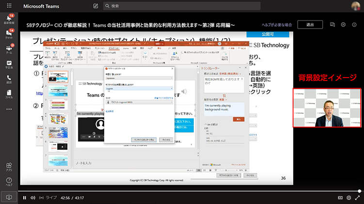Click the サブタイトルをスタートする ribbon icon
The width and height of the screenshot is (364, 204).
175,56
